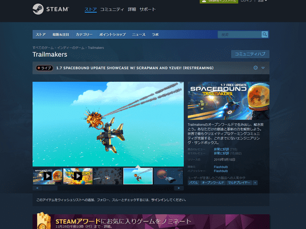Open the コミュニティハブ button

click(250, 54)
